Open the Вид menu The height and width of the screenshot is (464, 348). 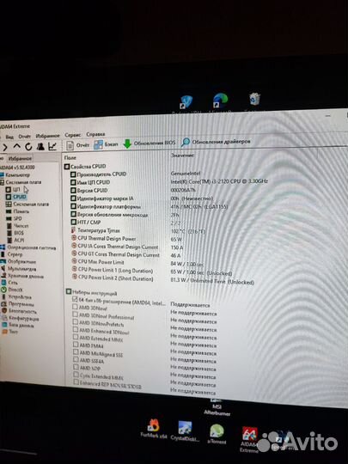[x=9, y=137]
